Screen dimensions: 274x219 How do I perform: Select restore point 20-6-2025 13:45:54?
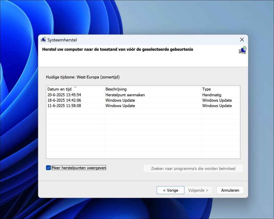coord(143,95)
